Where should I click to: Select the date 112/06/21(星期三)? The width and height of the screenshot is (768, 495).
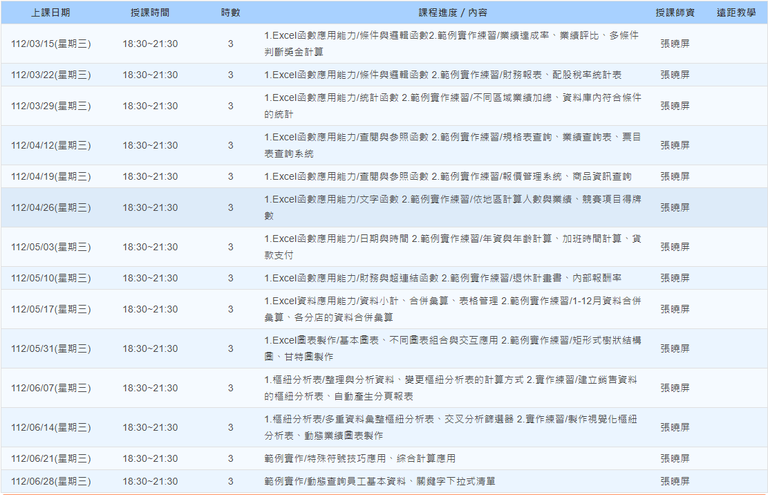tap(51, 458)
